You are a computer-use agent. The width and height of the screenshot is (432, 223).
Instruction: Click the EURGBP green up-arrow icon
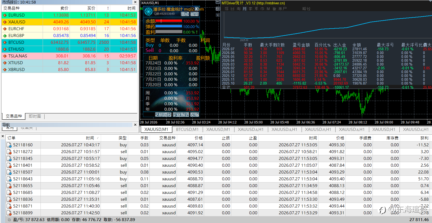pos(5,36)
